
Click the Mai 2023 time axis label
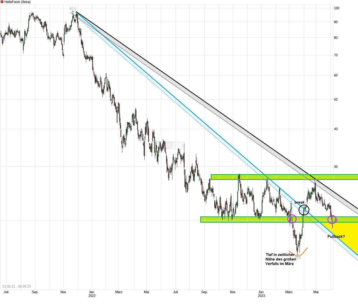point(316,292)
